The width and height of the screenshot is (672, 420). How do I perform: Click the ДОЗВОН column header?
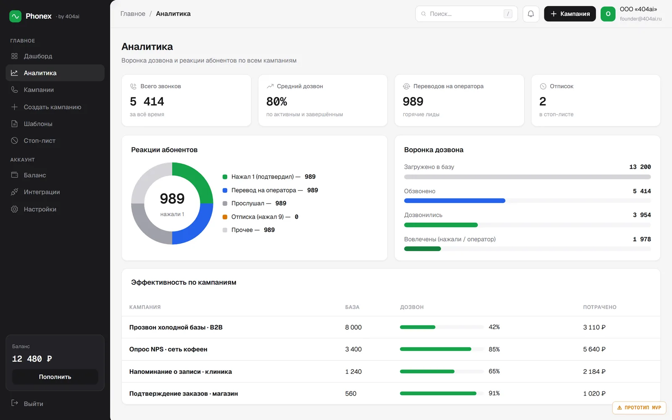coord(412,307)
